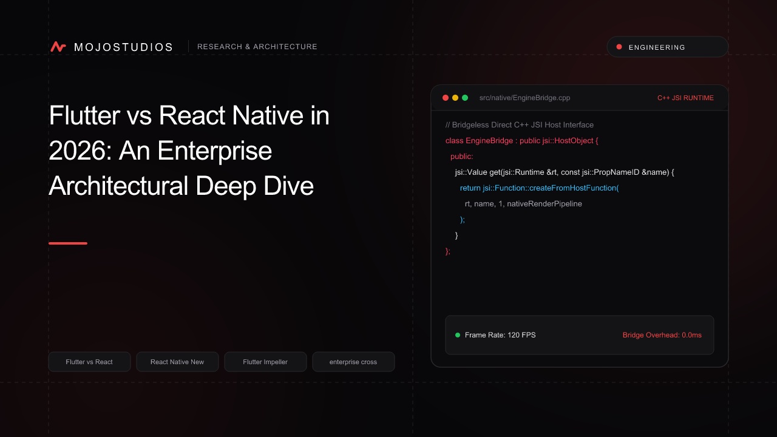The height and width of the screenshot is (437, 777).
Task: Click the red accent bar under headline
Action: [68, 243]
